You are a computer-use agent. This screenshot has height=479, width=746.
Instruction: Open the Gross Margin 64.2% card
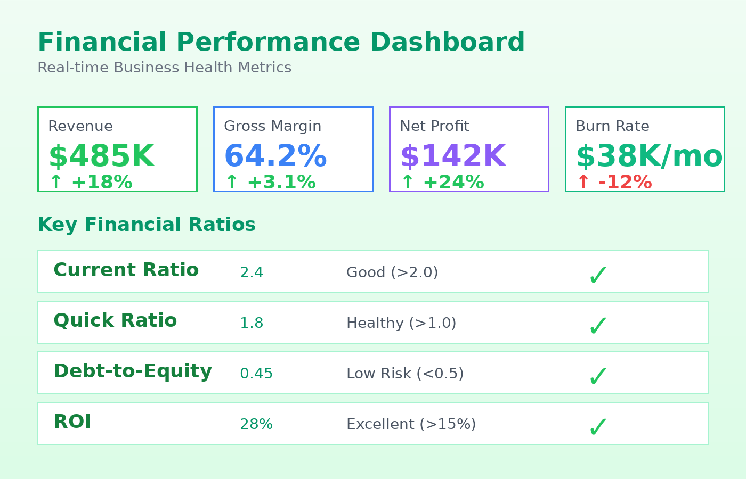click(293, 149)
